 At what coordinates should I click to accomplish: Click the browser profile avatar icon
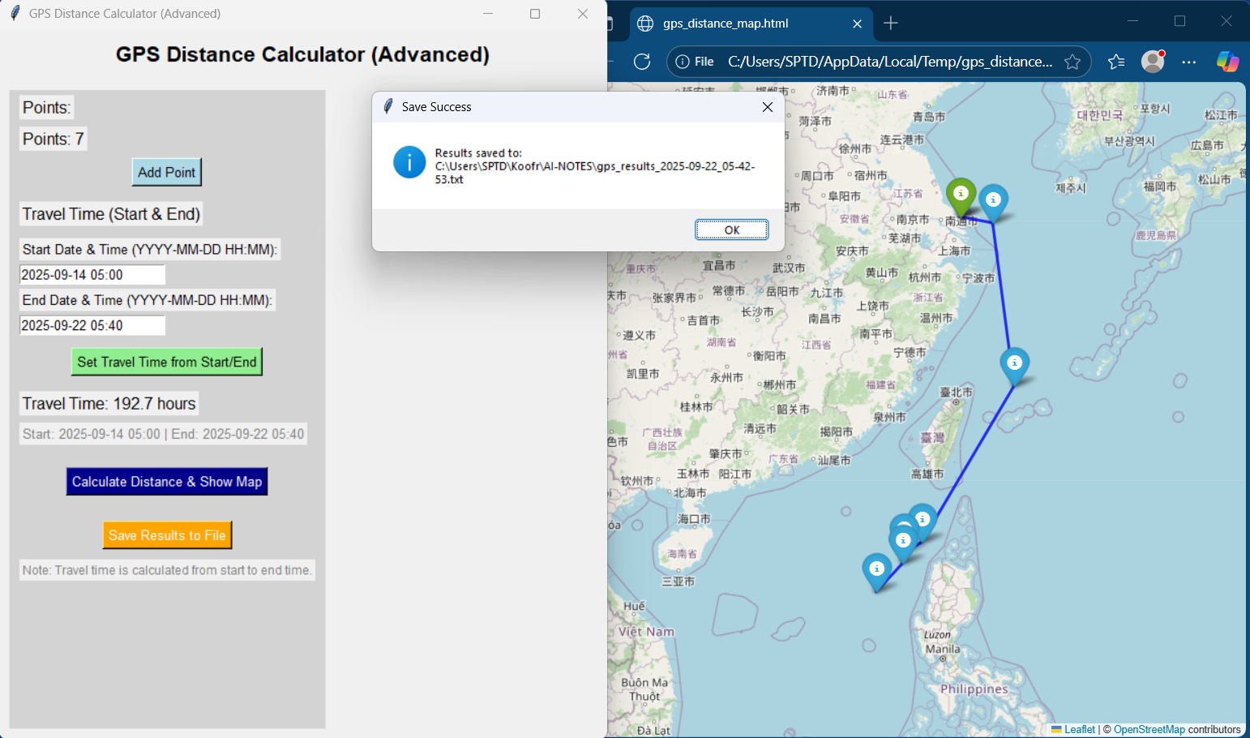(x=1152, y=62)
